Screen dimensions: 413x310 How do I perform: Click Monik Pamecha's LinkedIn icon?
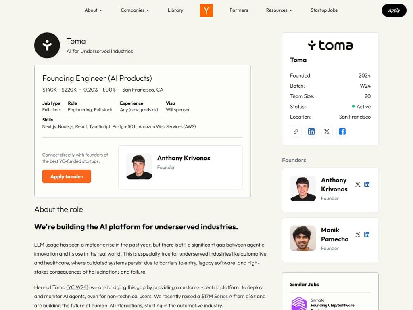(367, 234)
